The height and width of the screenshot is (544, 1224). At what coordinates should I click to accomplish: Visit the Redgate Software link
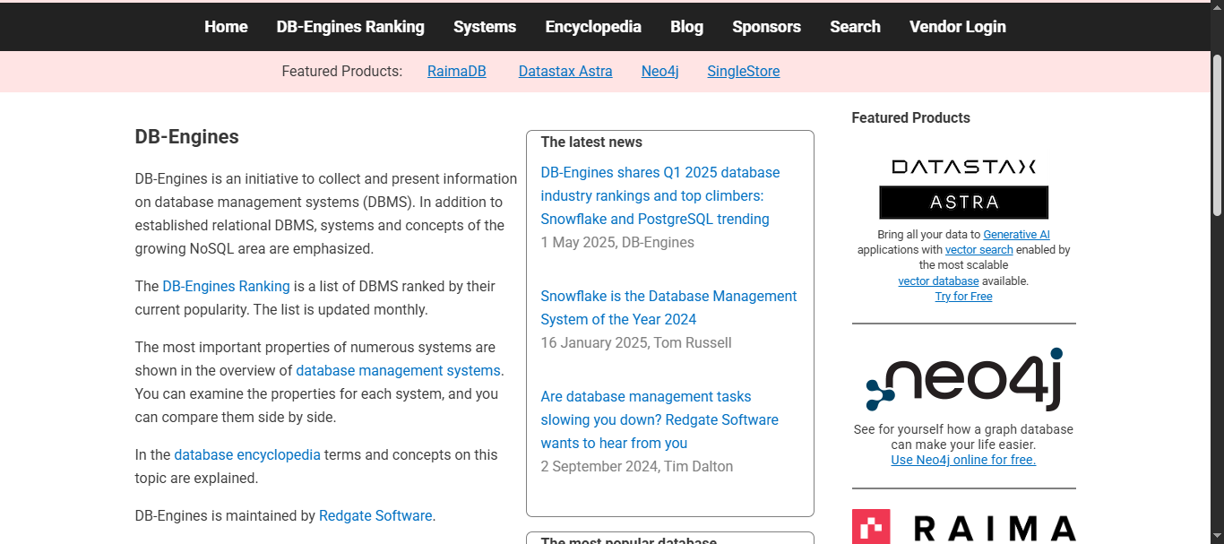coord(375,516)
